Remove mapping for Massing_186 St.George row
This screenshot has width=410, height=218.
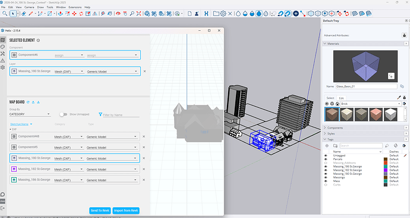tap(144, 179)
